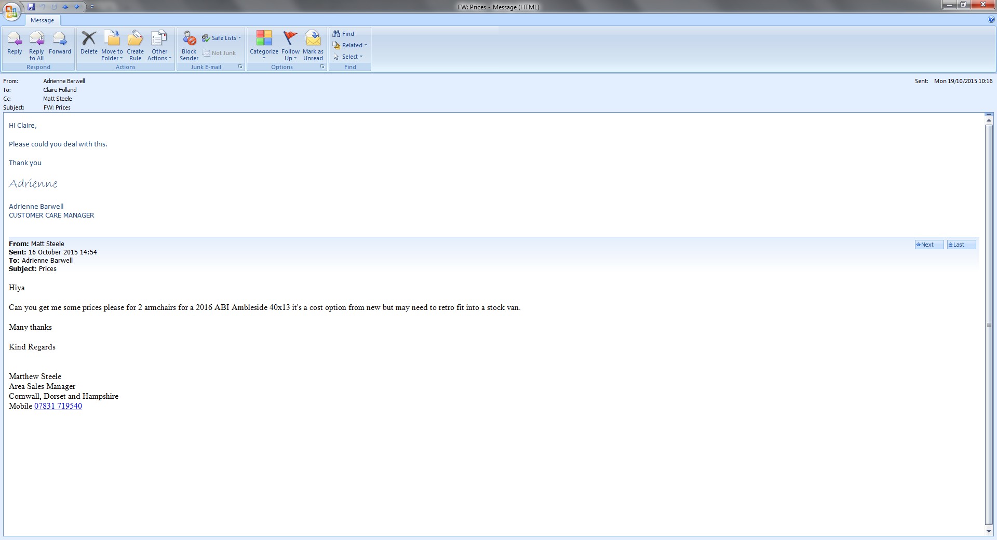Image resolution: width=997 pixels, height=540 pixels.
Task: Click Matt Steele in the Cc field
Action: pos(58,99)
